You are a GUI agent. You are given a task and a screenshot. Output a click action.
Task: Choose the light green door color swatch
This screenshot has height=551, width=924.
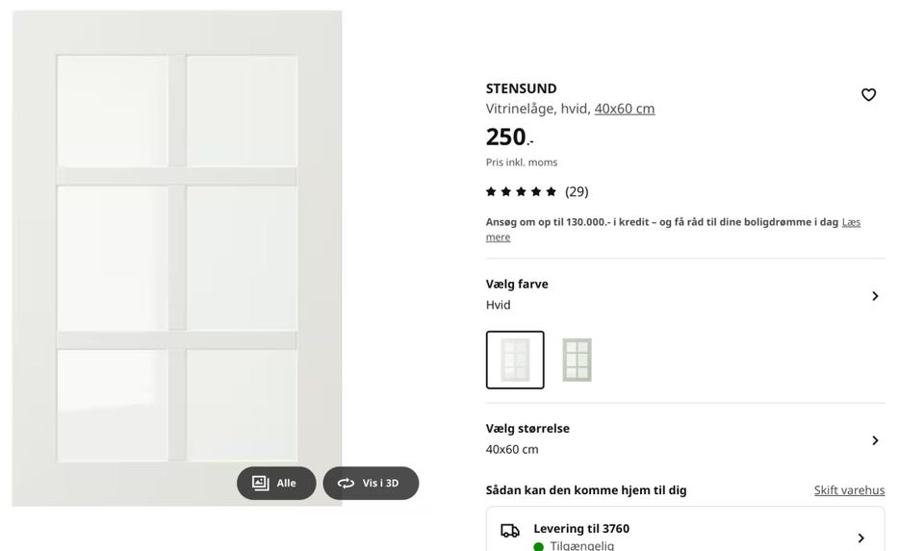[x=577, y=360]
